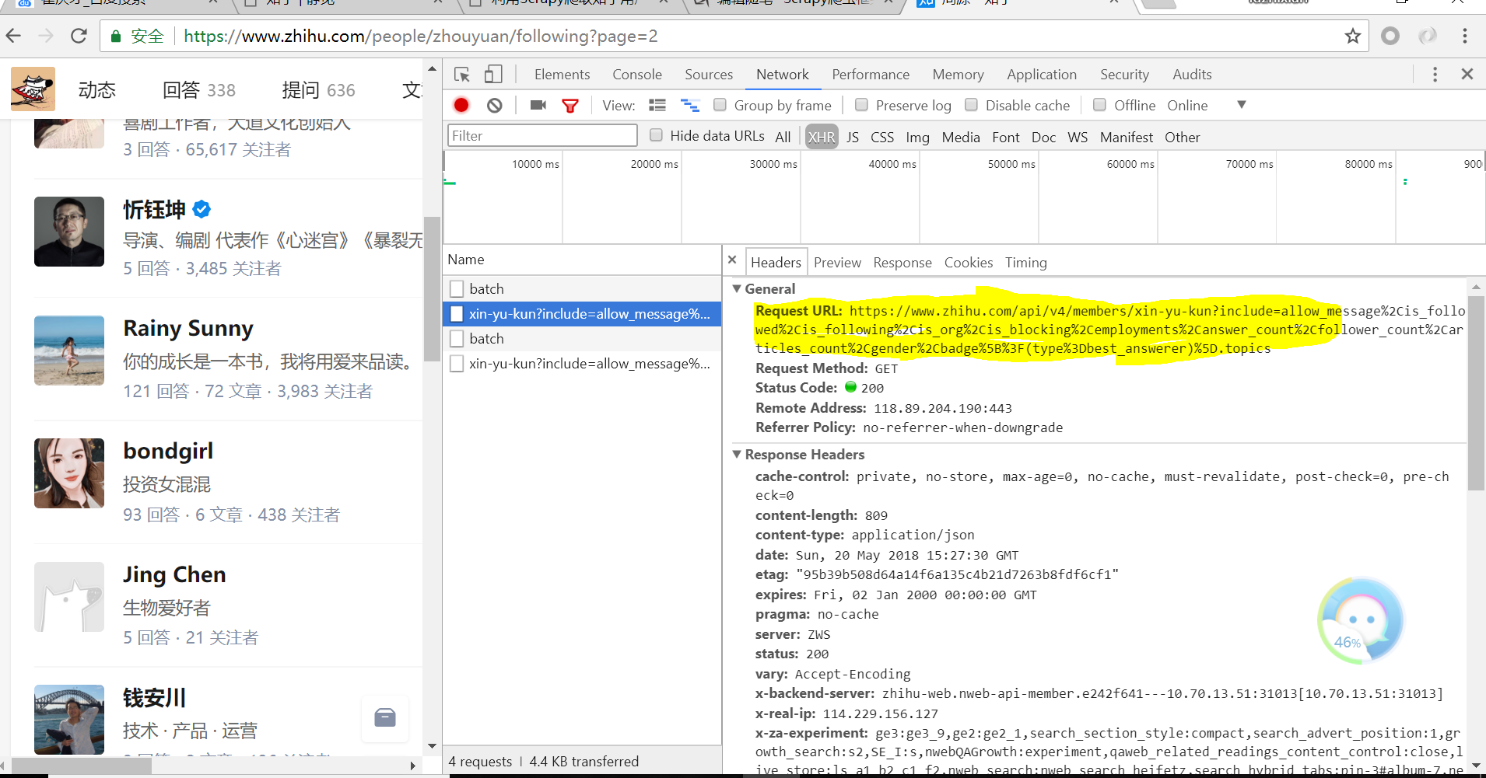Open the Sources tab
Viewport: 1486px width, 778px height.
pyautogui.click(x=709, y=75)
